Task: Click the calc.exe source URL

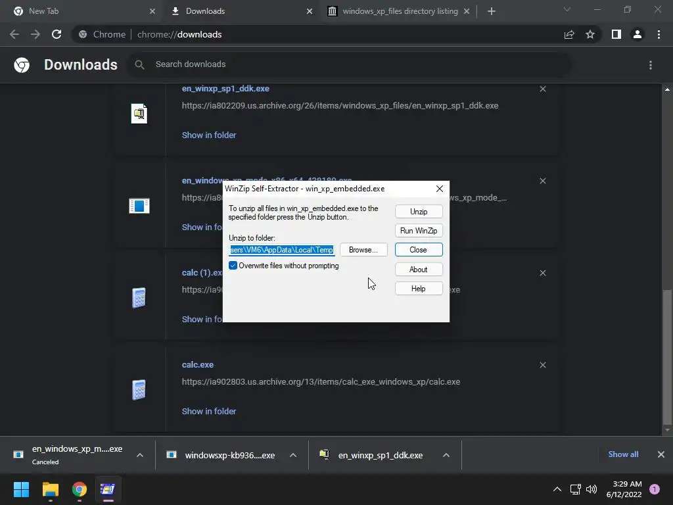Action: [321, 382]
